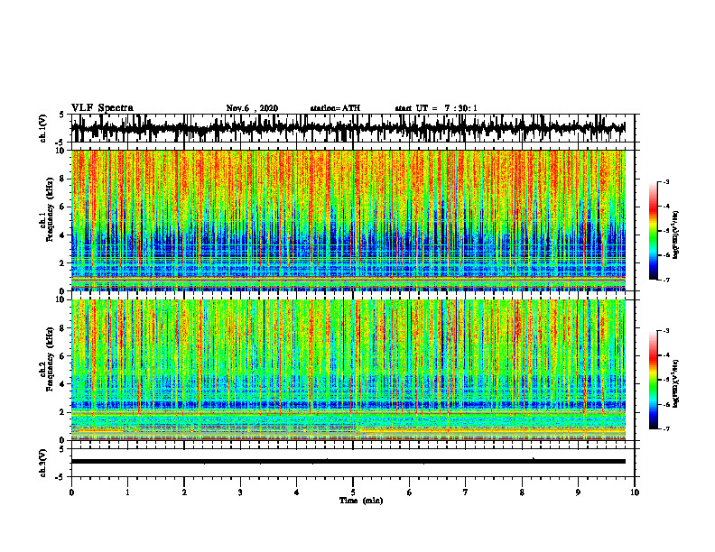Click time axis tick label "1"
Viewport: 715px width, 552px height.
click(x=127, y=492)
